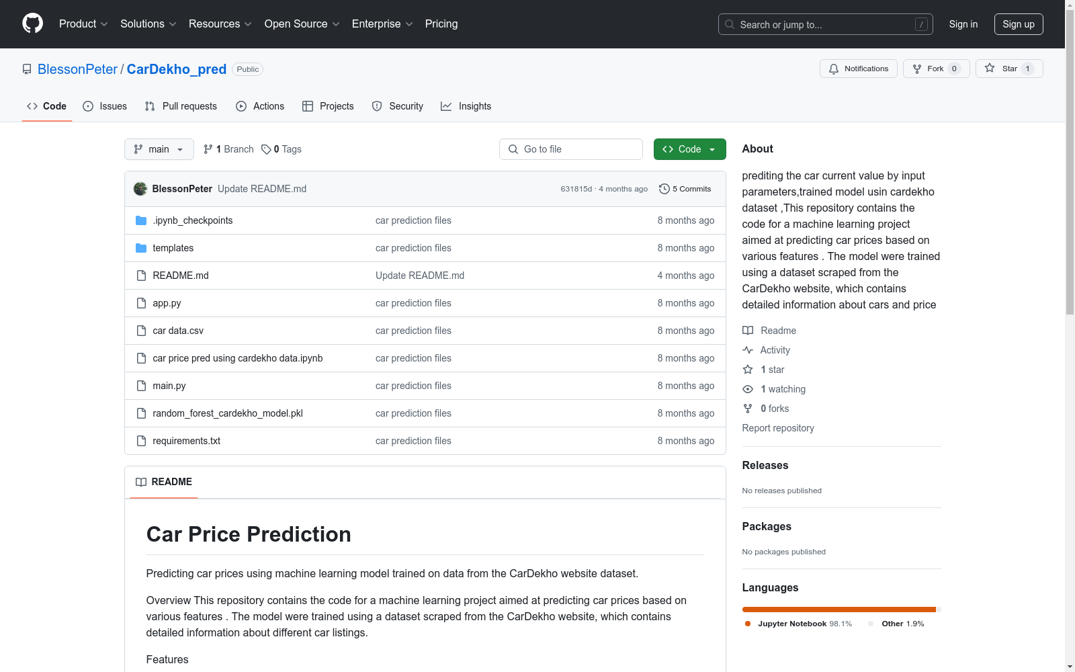Open the .ipynb_checkpoints folder icon
This screenshot has width=1075, height=672.
pos(141,220)
